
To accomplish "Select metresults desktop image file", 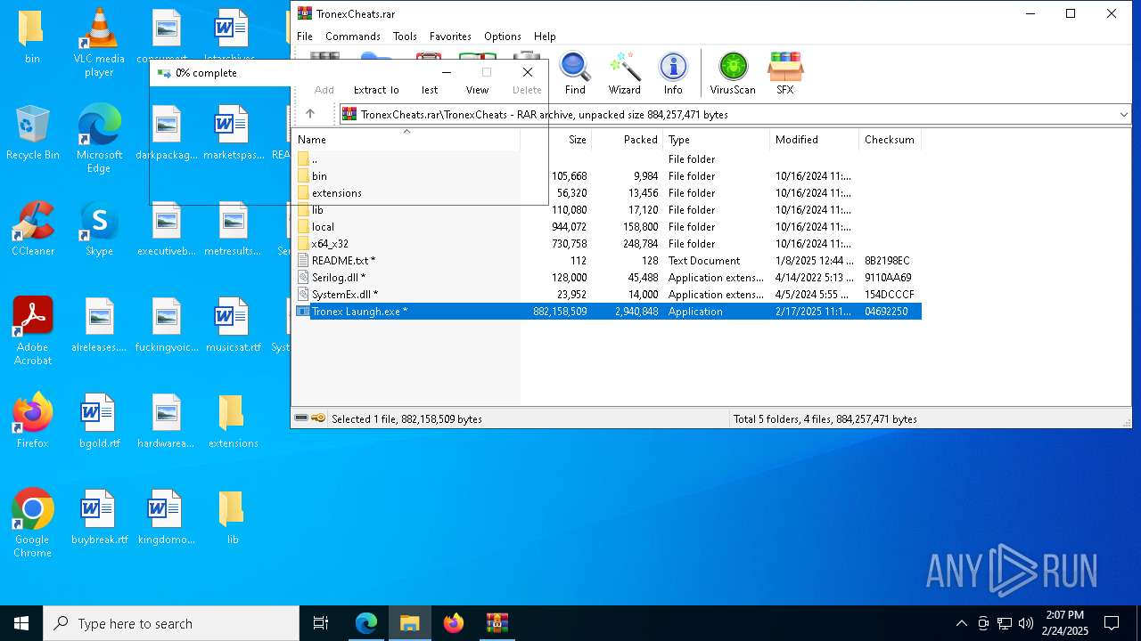I will click(x=233, y=228).
